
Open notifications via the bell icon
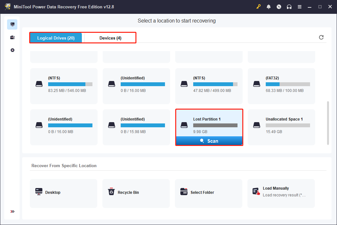[x=269, y=6]
